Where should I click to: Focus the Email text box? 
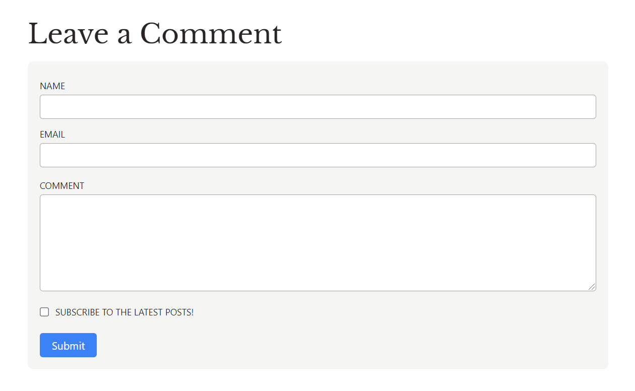point(317,155)
